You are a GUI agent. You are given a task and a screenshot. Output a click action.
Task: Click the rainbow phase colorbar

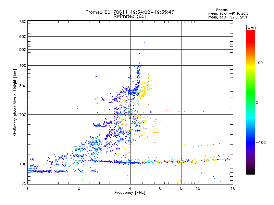[251, 102]
